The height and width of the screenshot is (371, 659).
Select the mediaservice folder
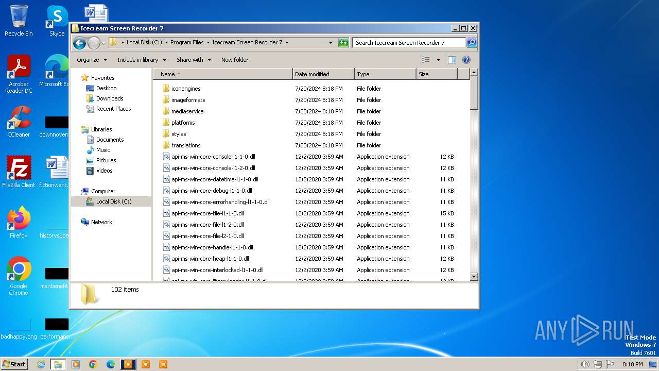187,111
